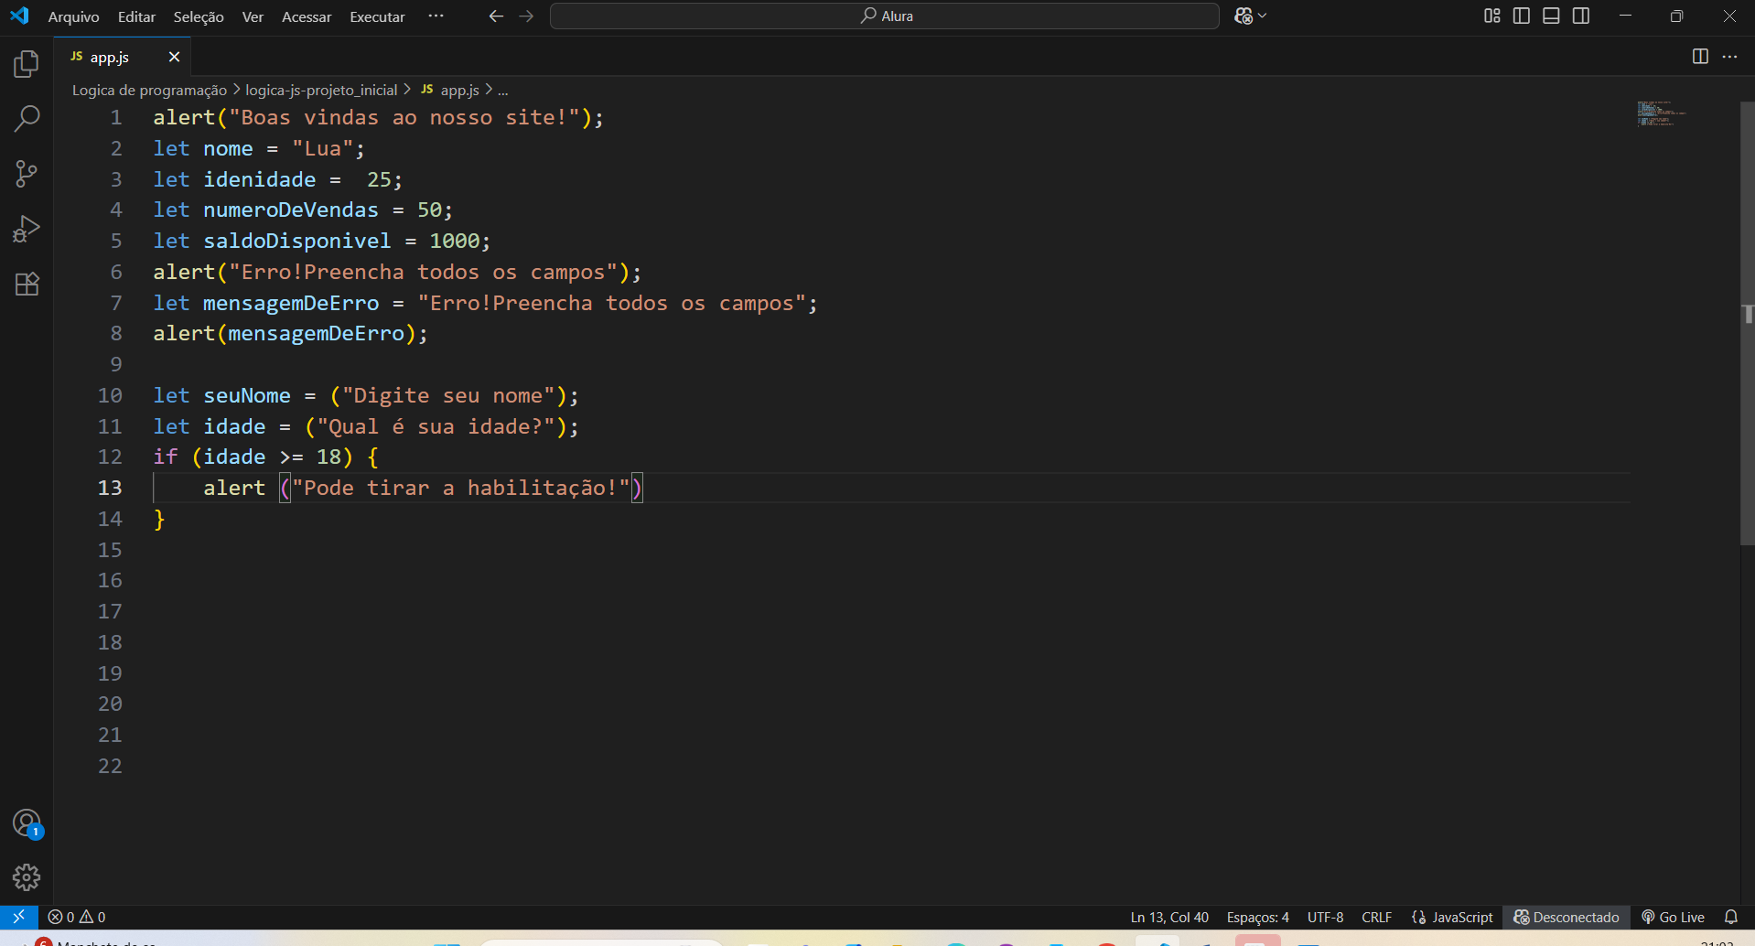
Task: Open Problems via errors and warnings count
Action: pyautogui.click(x=77, y=917)
